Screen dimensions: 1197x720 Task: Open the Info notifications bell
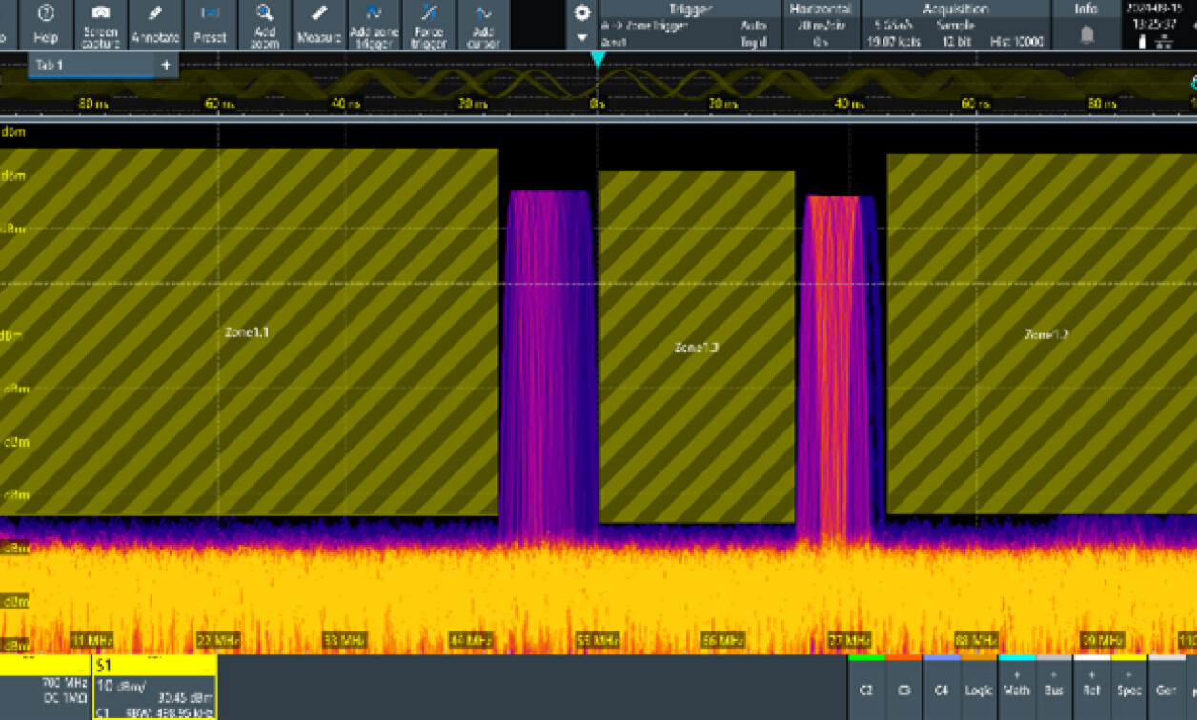pyautogui.click(x=1085, y=33)
